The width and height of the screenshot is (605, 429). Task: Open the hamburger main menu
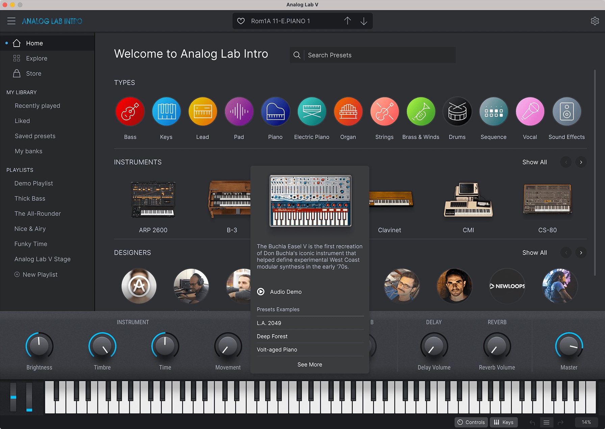pyautogui.click(x=11, y=21)
